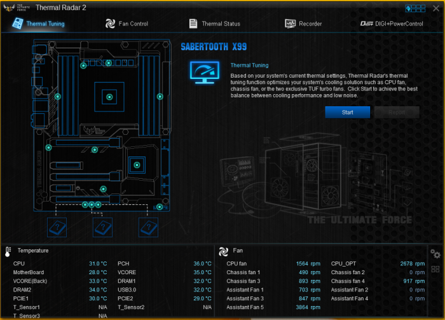The height and width of the screenshot is (320, 445).
Task: Select the sensor beside right DRAM slots
Action: [x=160, y=97]
